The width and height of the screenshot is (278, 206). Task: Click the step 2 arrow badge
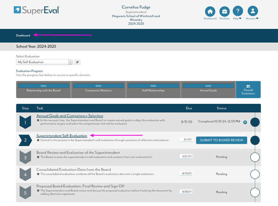click(x=25, y=140)
